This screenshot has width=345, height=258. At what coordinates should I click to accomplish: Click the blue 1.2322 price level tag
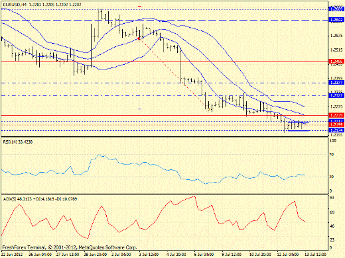tap(336, 95)
